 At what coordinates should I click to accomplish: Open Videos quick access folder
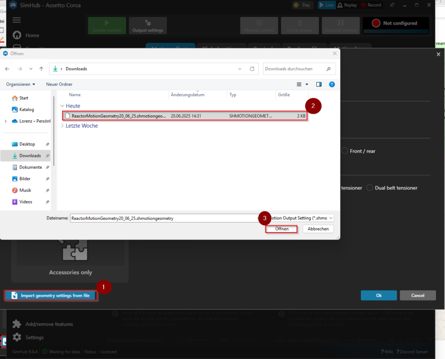(22, 202)
